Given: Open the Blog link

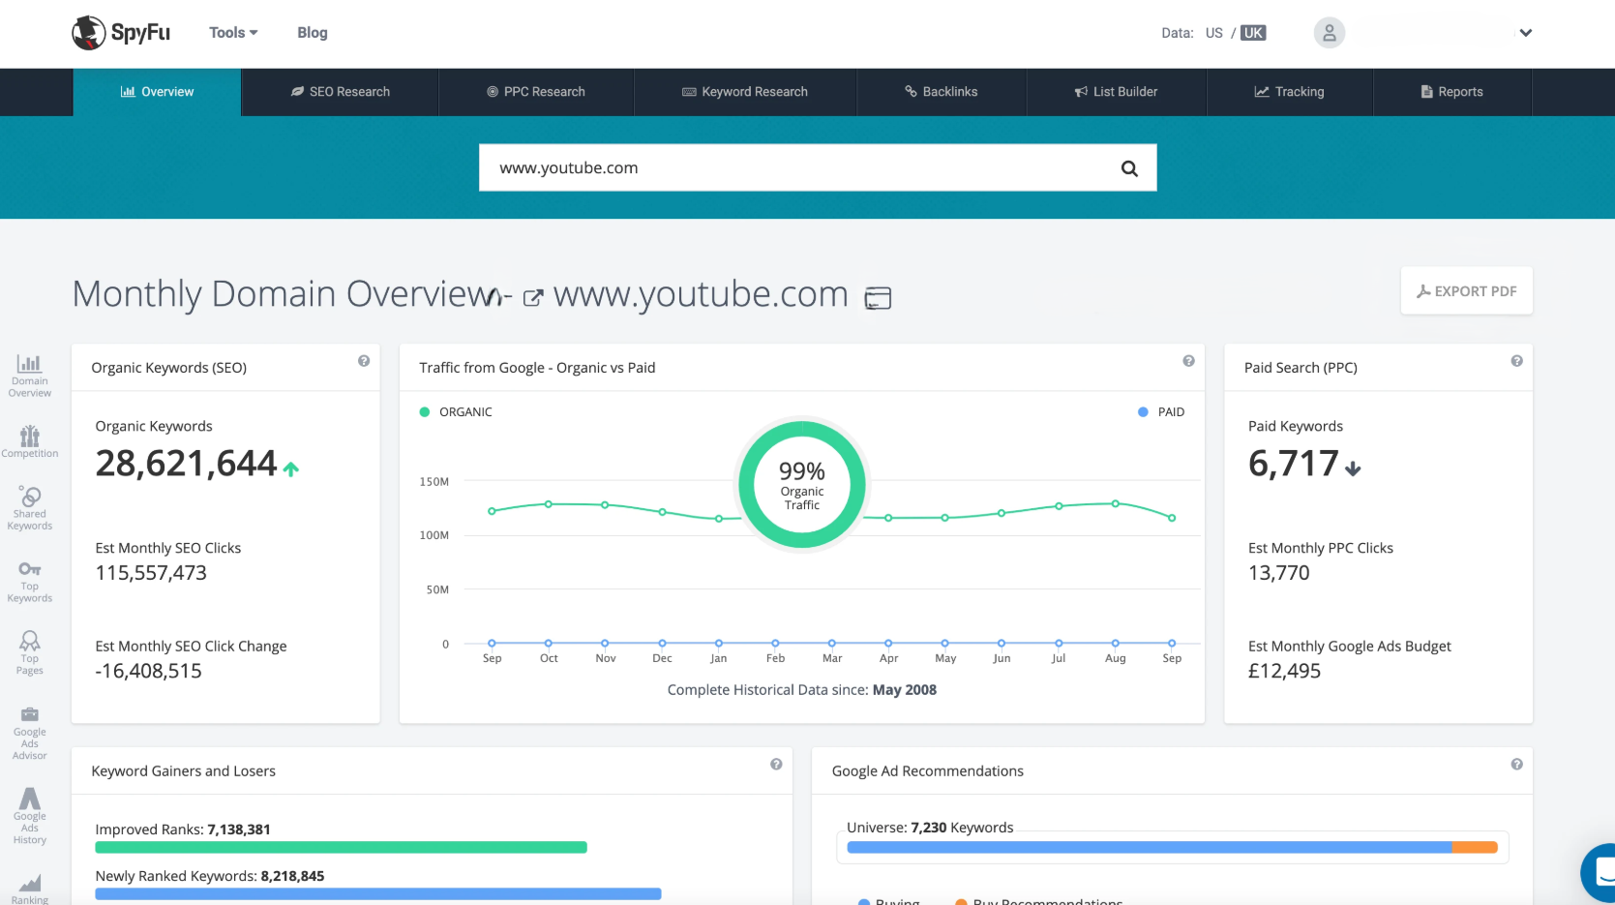Looking at the screenshot, I should tap(313, 33).
